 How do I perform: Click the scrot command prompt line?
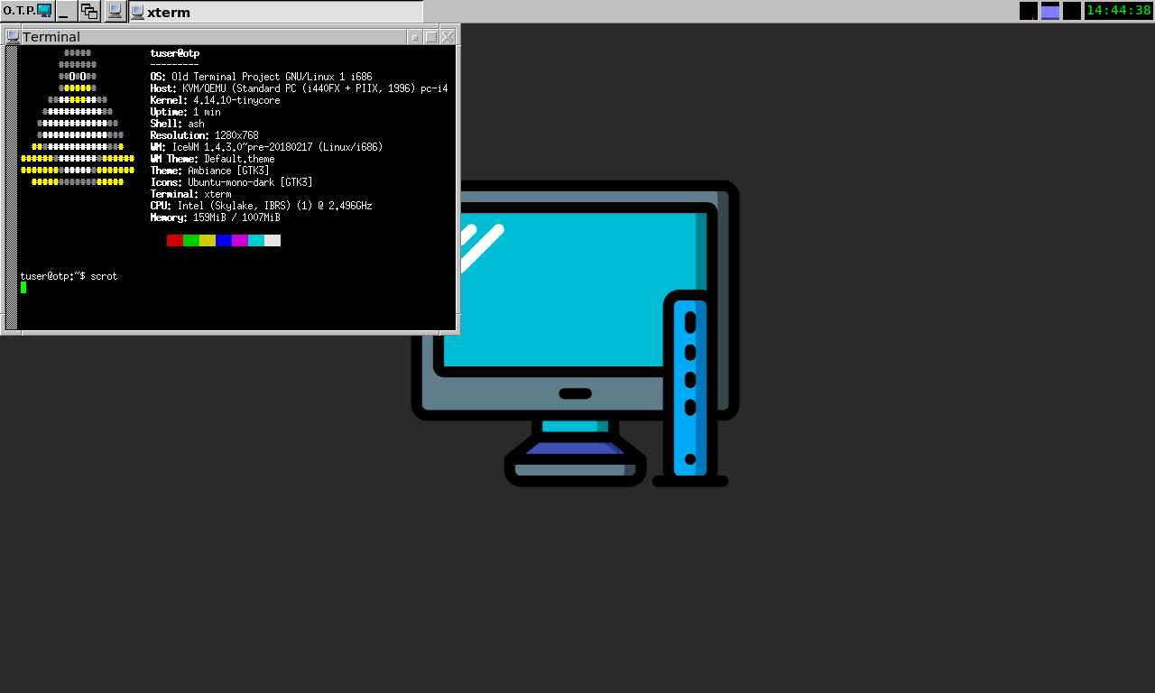(x=69, y=276)
